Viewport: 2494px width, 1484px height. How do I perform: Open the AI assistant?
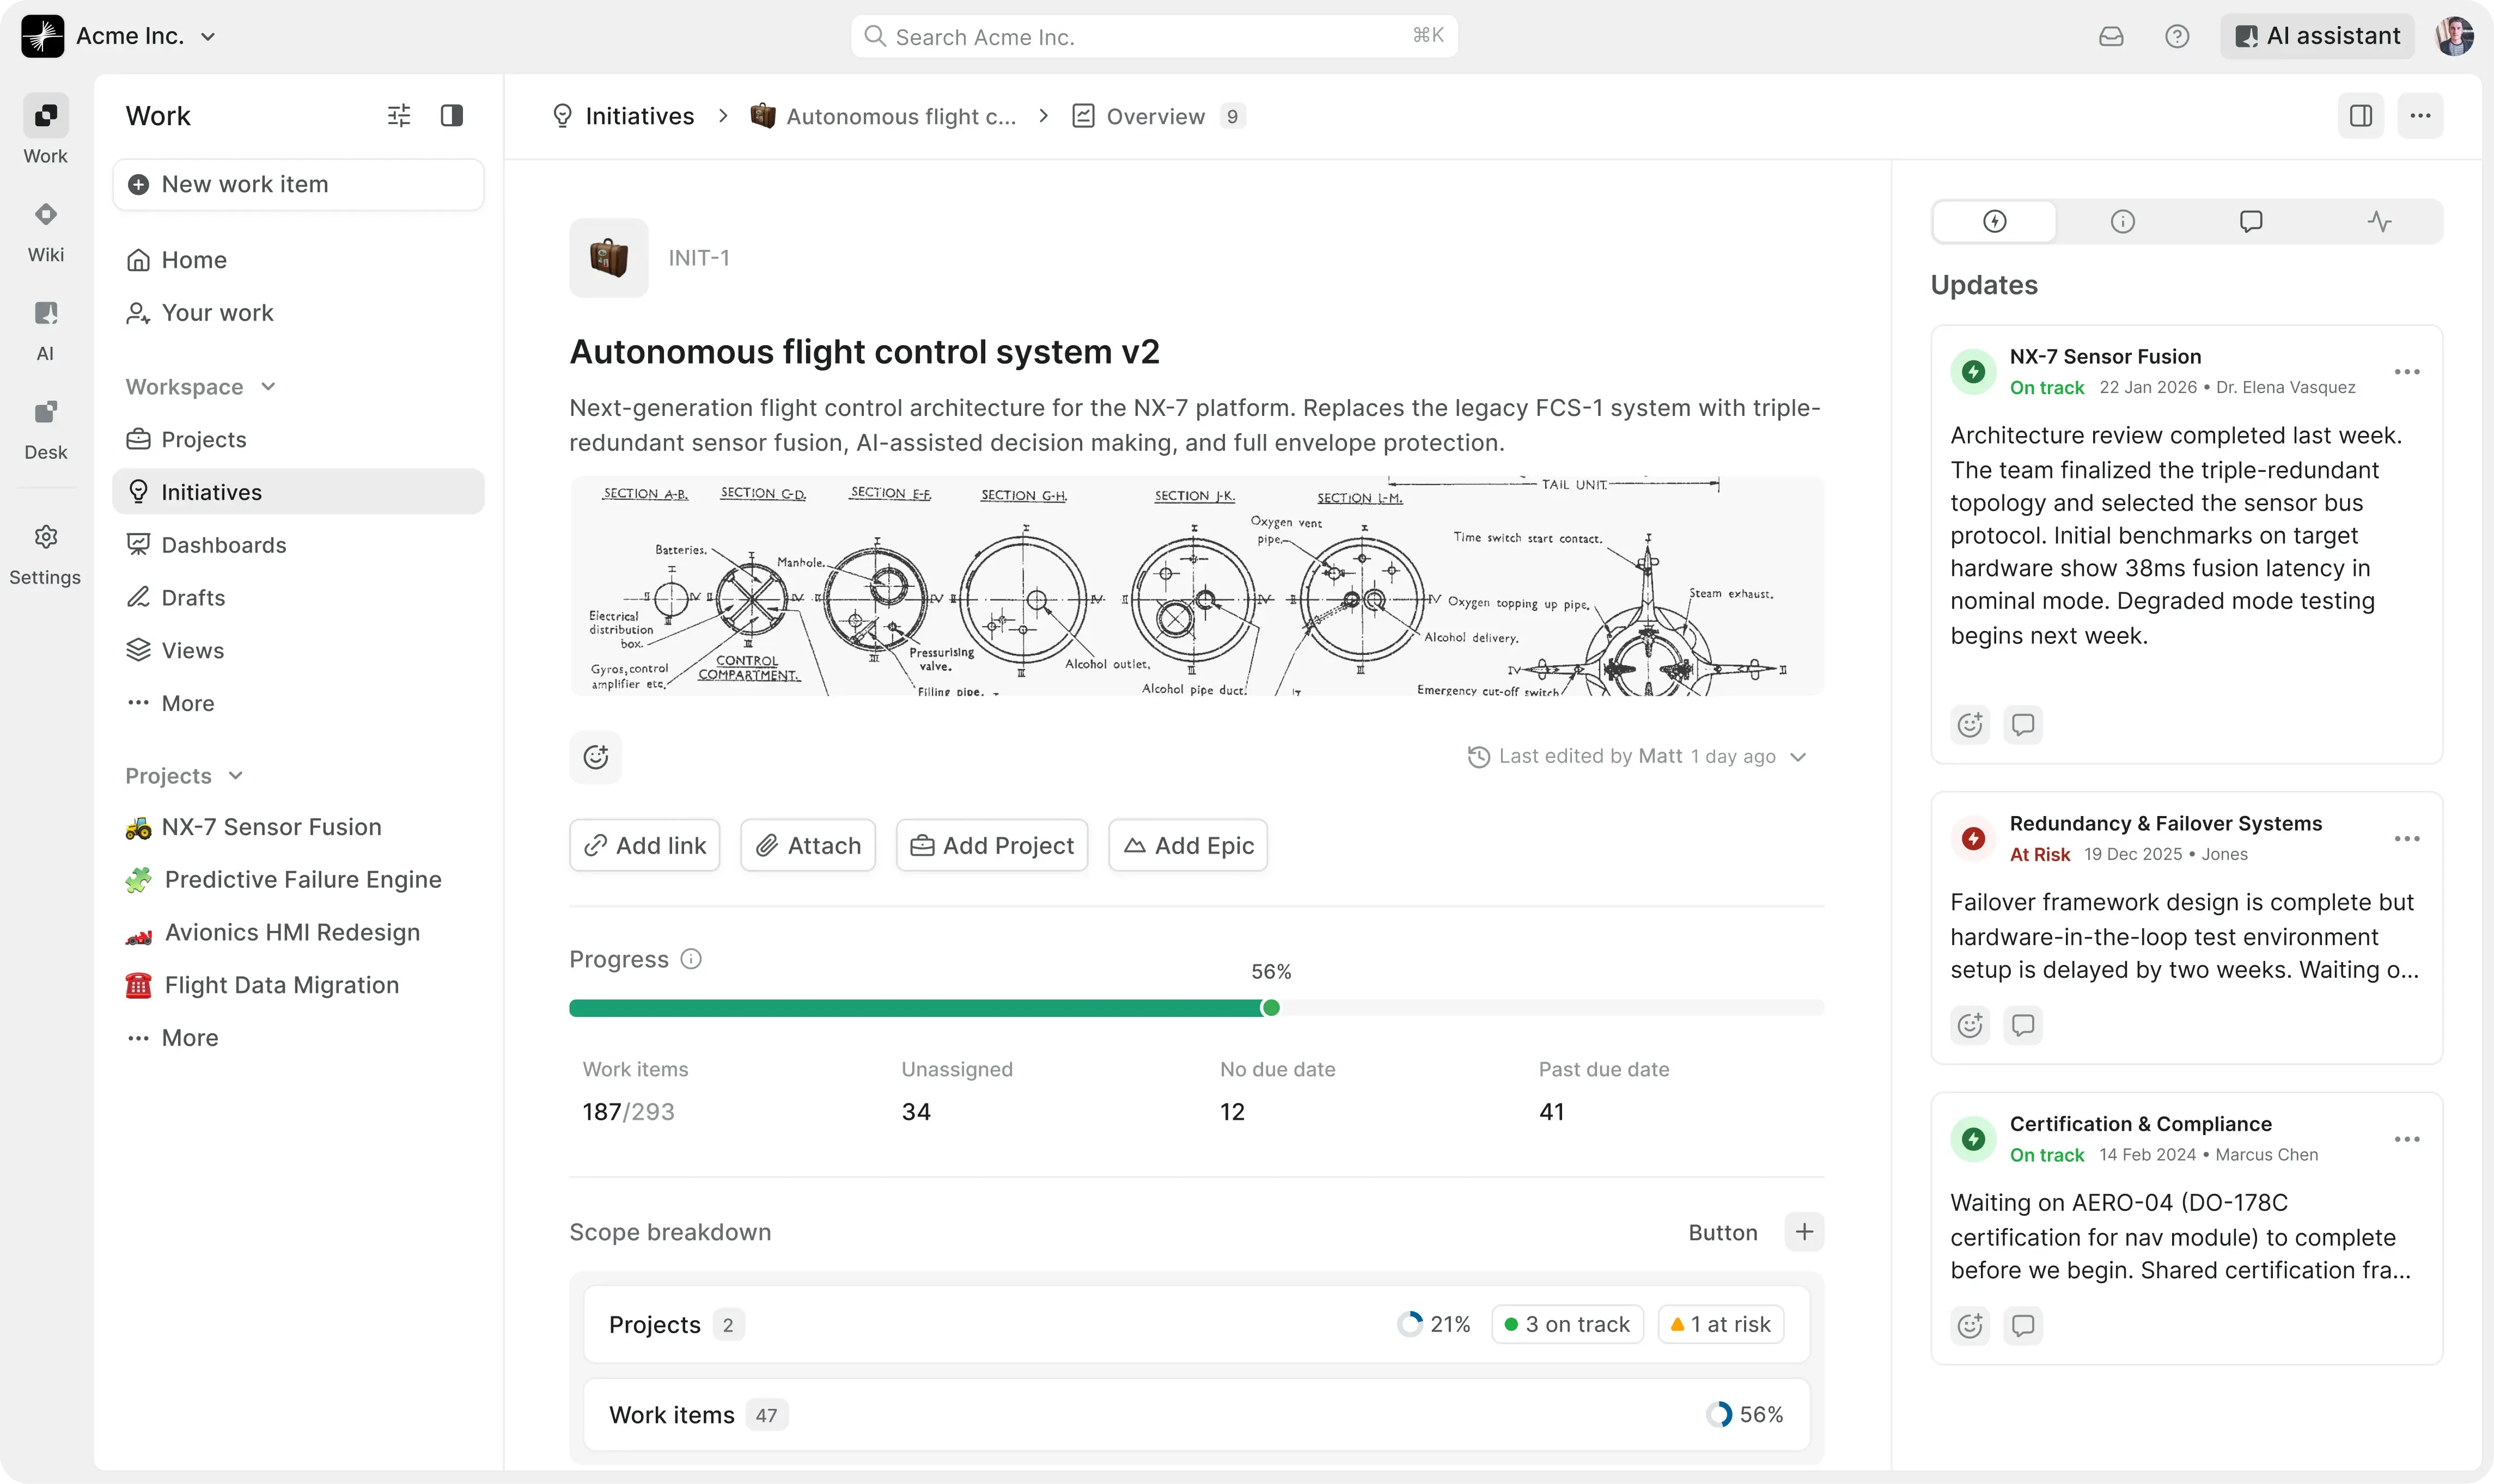coord(2318,37)
